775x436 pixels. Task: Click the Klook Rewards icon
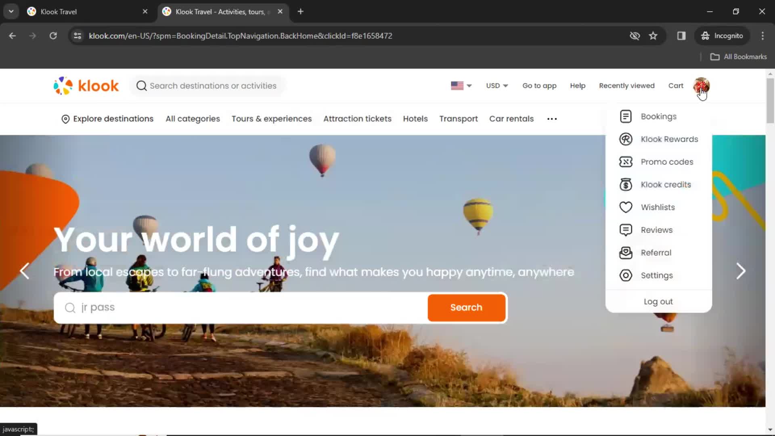click(x=625, y=139)
